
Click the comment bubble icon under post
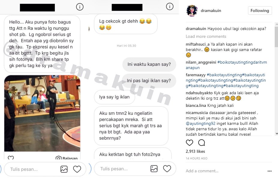pos(202,143)
